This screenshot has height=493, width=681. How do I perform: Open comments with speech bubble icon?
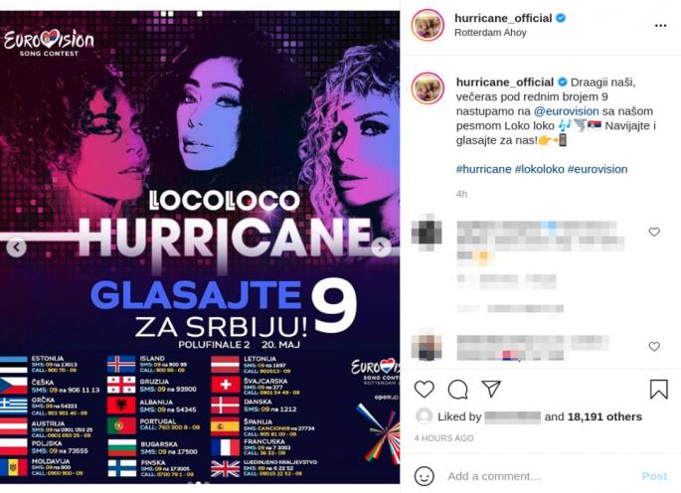click(457, 390)
